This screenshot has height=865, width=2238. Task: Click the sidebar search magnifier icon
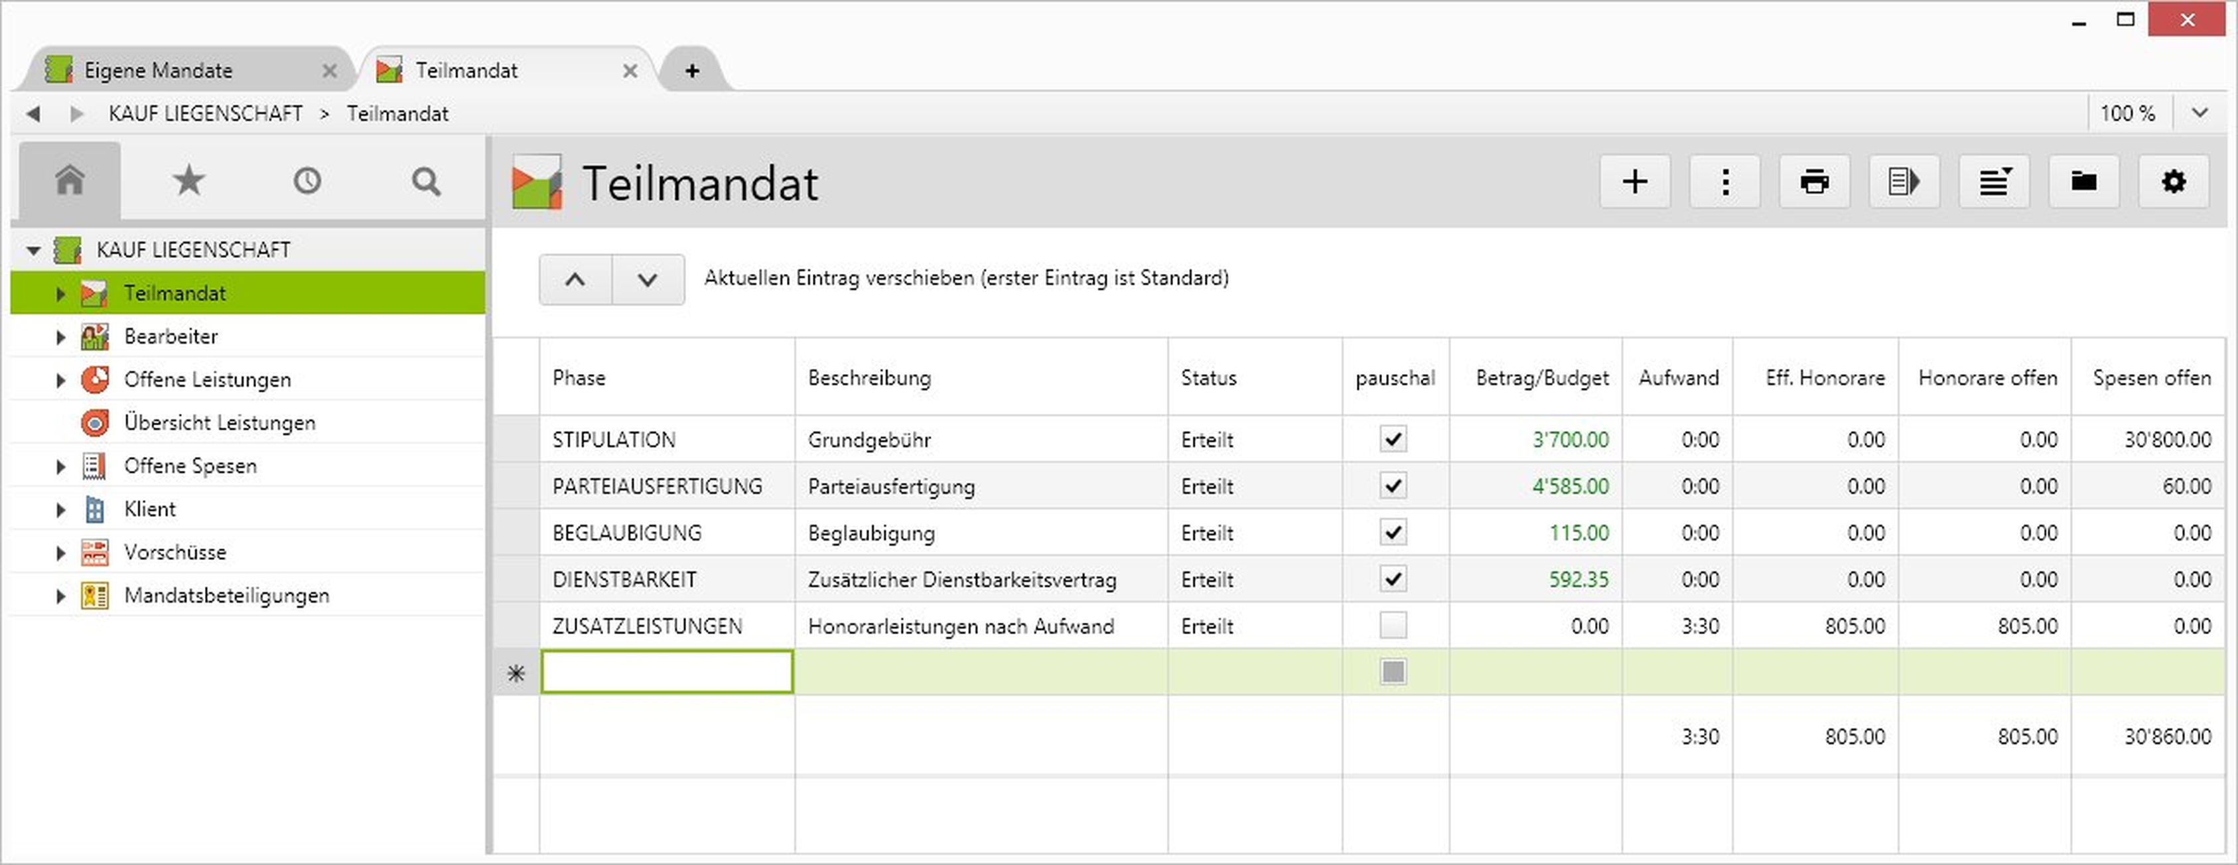point(426,182)
